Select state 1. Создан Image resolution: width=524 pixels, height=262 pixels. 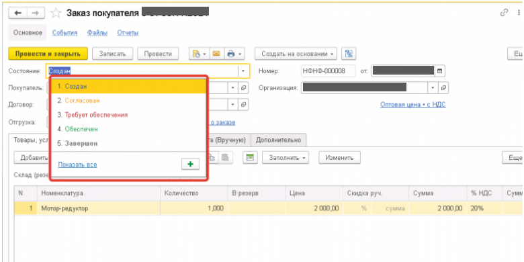(128, 86)
